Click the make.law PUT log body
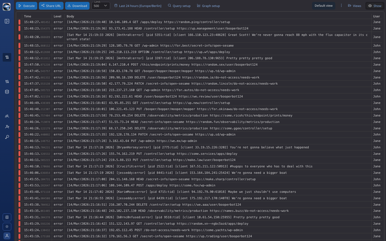 point(151,160)
